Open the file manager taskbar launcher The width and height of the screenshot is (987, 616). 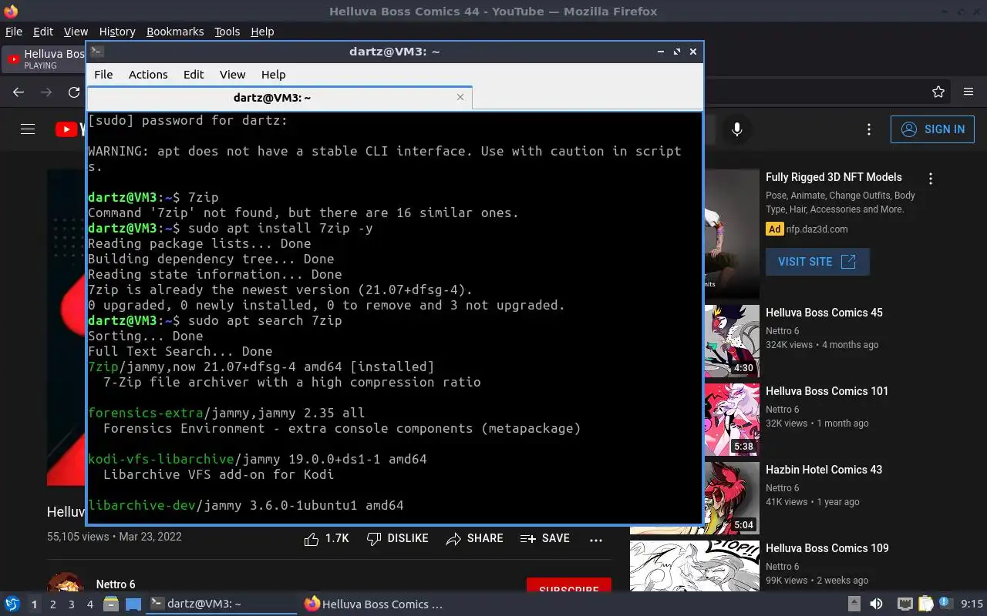111,604
